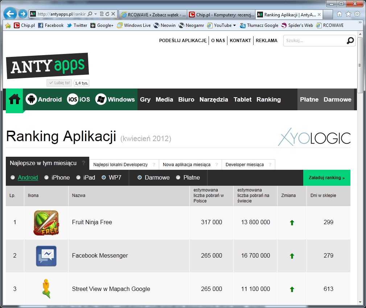Image resolution: width=366 pixels, height=308 pixels.
Task: Select the iPhone radio button
Action: pyautogui.click(x=46, y=177)
